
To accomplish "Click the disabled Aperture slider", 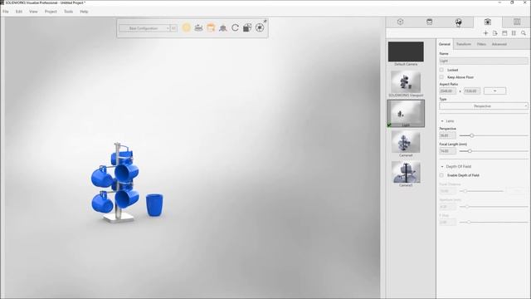I will [494, 207].
